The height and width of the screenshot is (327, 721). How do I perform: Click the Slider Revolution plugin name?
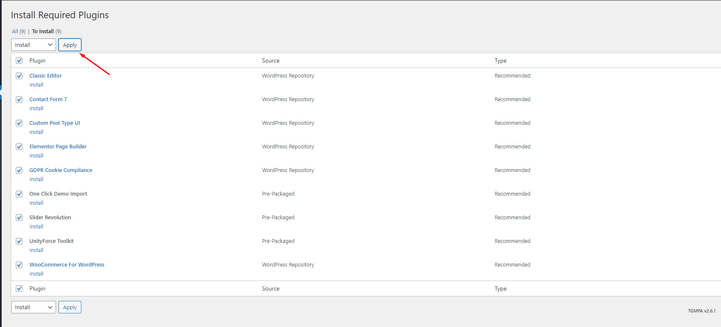[50, 217]
